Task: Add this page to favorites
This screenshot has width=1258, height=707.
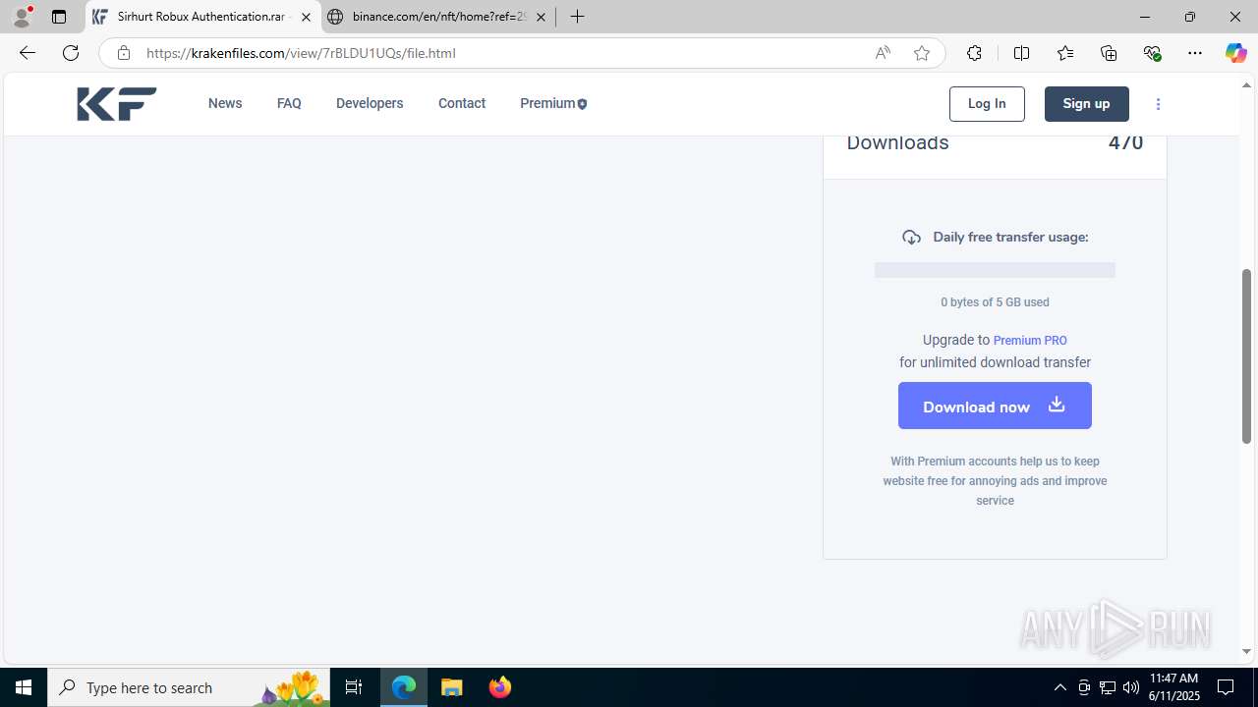Action: coord(922,53)
